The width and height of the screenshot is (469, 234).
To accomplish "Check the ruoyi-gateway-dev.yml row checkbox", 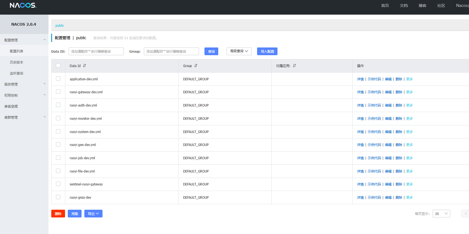I will (58, 92).
